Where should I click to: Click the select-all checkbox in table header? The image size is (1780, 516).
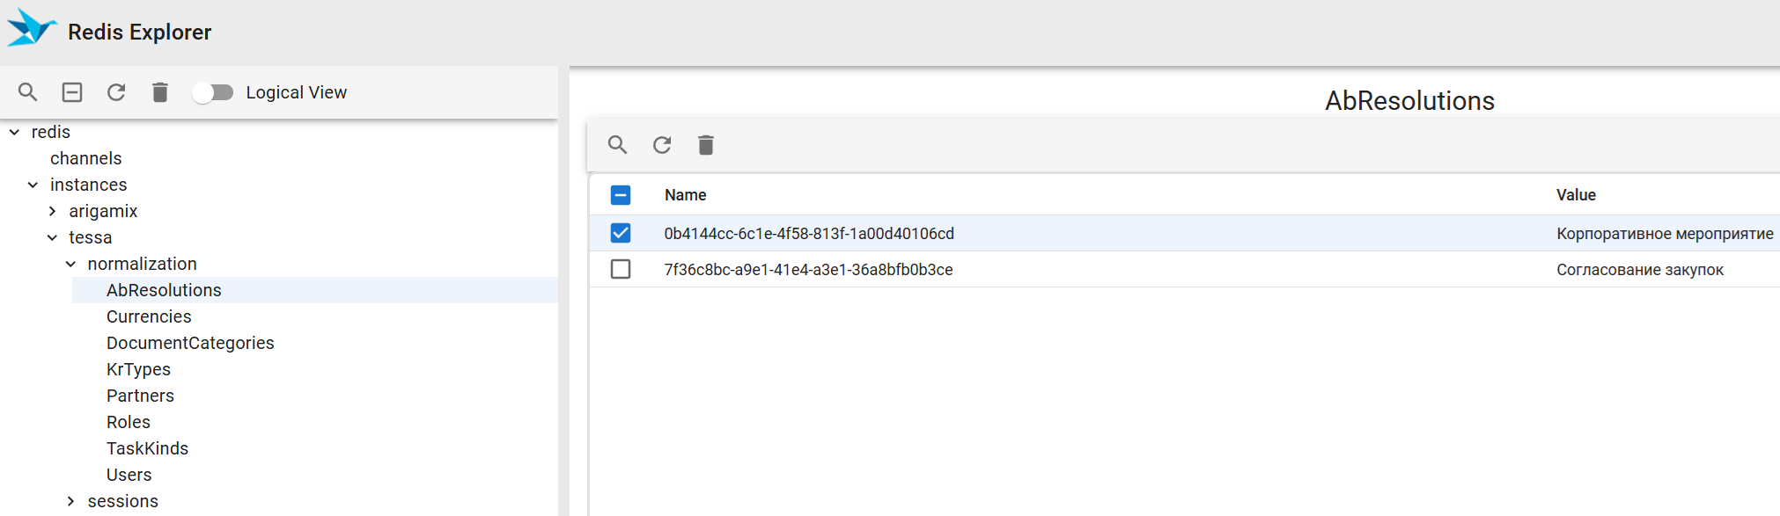(x=621, y=195)
